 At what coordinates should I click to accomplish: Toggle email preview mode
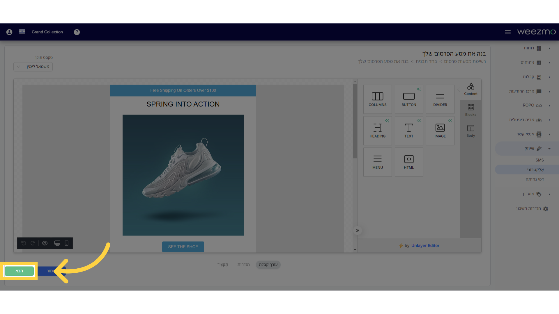[x=45, y=243]
